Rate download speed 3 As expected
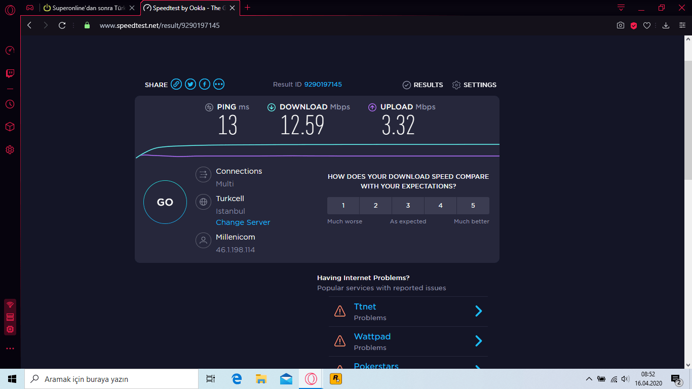The image size is (692, 389). pos(408,206)
